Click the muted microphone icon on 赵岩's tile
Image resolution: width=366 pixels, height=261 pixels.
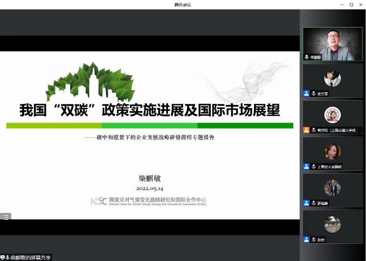point(313,239)
